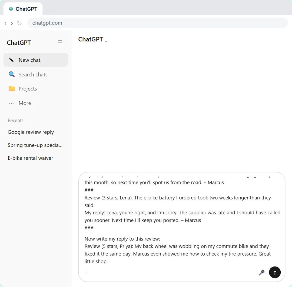Start a New chat

pyautogui.click(x=36, y=60)
